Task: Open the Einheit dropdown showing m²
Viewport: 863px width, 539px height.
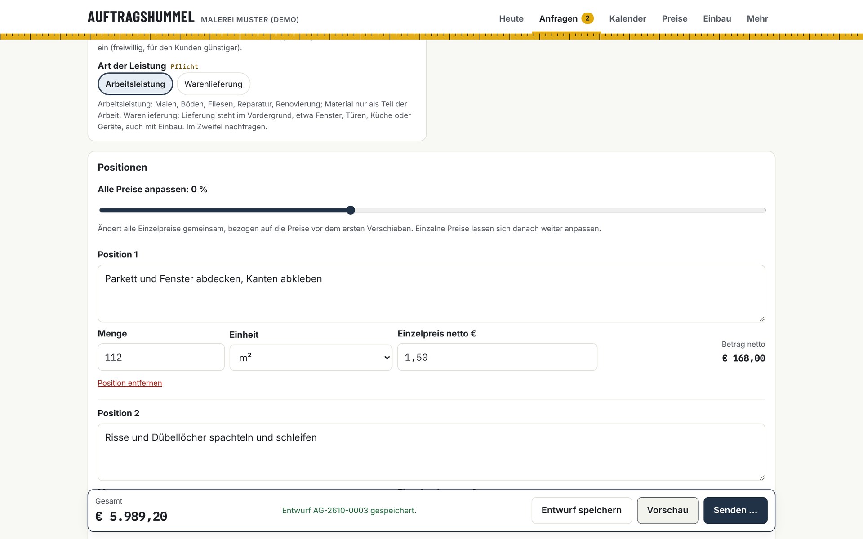Action: tap(311, 358)
